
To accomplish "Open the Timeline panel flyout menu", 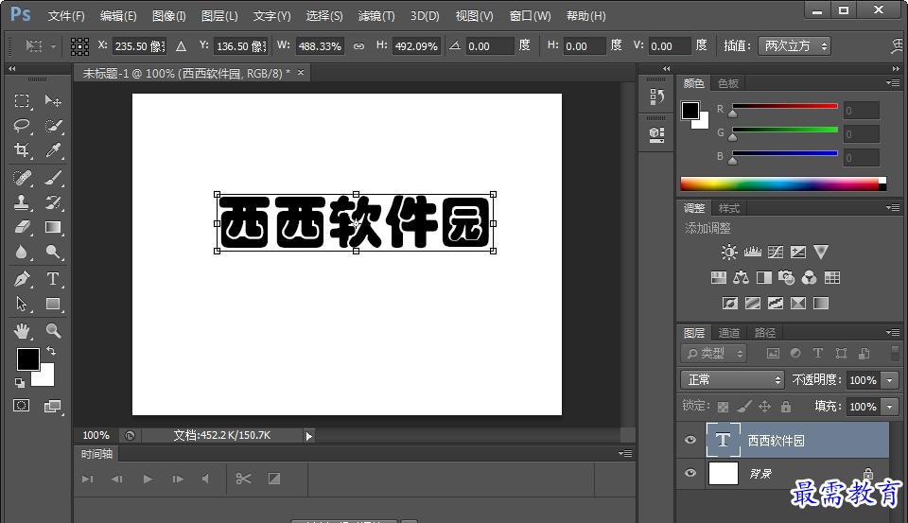I will click(625, 454).
